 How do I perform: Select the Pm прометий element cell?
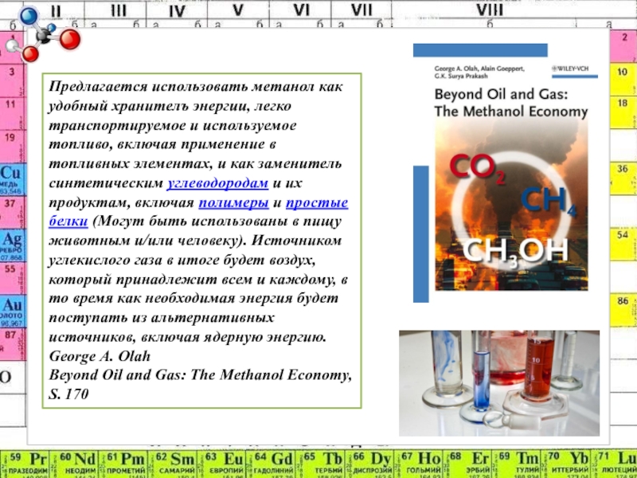click(x=123, y=464)
